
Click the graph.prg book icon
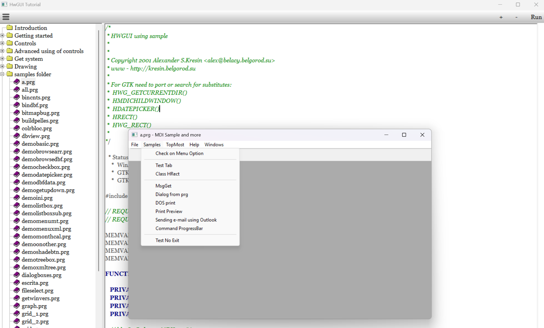pos(17,306)
